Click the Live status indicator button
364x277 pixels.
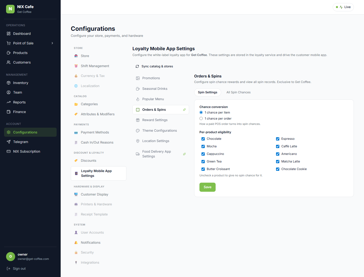(x=343, y=7)
